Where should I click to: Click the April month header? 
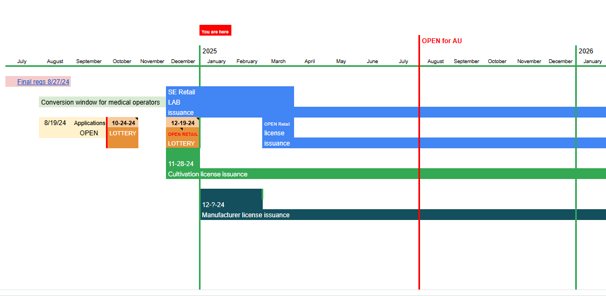click(x=310, y=61)
